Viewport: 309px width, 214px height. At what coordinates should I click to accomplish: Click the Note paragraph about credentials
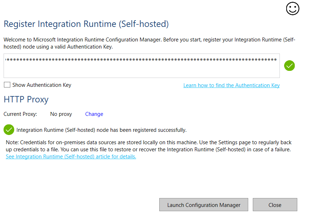149,146
